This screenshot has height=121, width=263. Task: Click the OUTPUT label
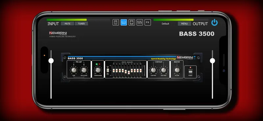point(200,24)
